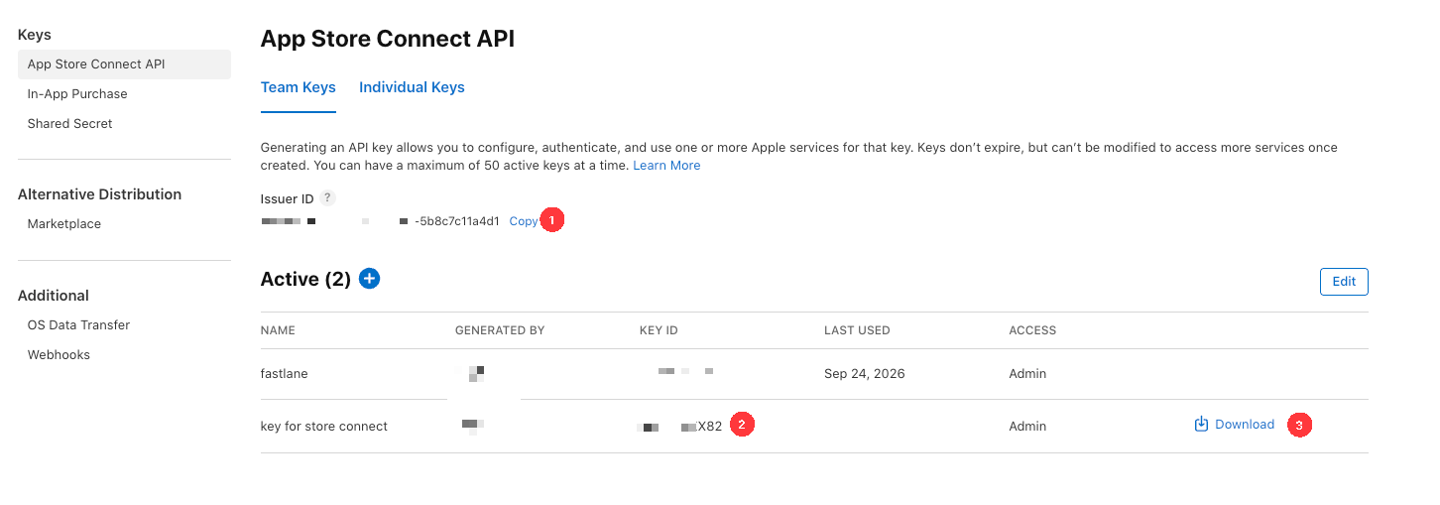Click Admin access in the fastlane row
1440x505 pixels.
pos(1027,374)
